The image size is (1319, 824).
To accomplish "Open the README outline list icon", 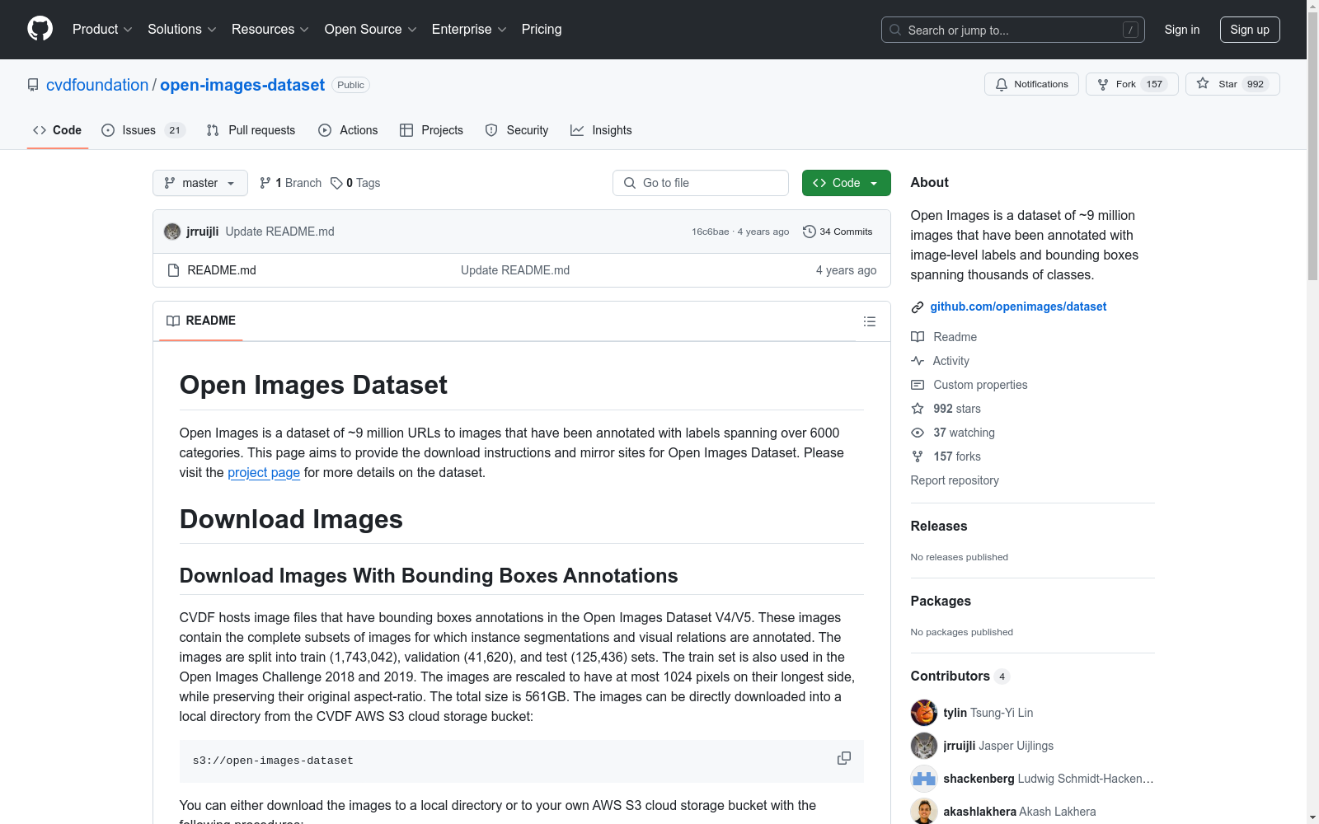I will click(x=870, y=321).
